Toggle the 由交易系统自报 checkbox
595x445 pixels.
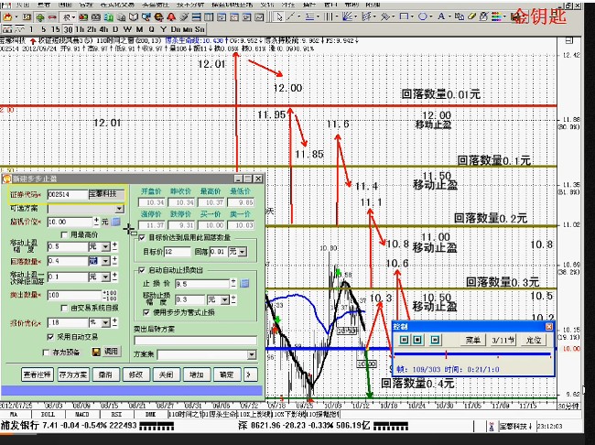[x=64, y=308]
